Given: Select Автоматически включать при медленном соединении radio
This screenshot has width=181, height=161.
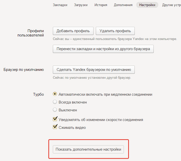Looking at the screenshot, I should coord(55,94).
